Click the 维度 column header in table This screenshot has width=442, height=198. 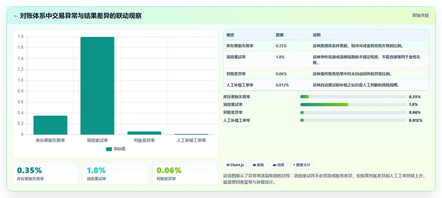230,35
